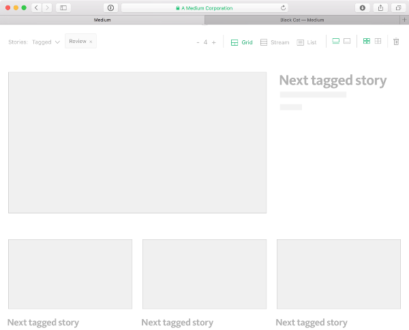Click the back navigation arrow

click(36, 7)
